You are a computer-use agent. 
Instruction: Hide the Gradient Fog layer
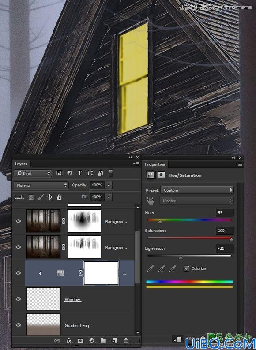pyautogui.click(x=19, y=325)
